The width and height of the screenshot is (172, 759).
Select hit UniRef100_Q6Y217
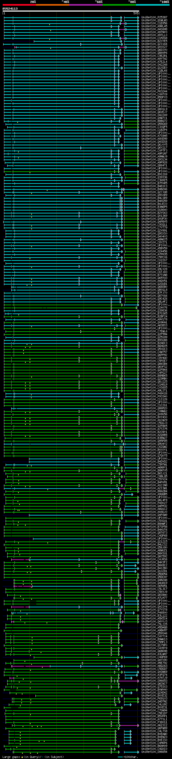coord(154,148)
